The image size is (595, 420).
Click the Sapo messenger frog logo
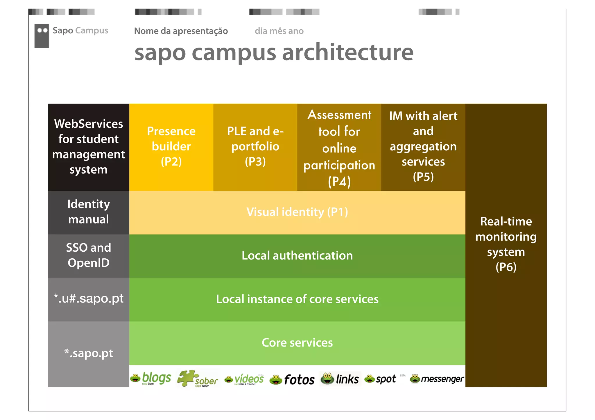437,379
